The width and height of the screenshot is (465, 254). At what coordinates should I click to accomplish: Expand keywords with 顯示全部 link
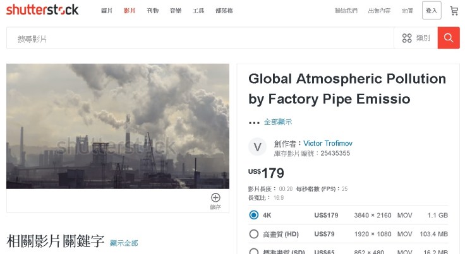pos(124,243)
